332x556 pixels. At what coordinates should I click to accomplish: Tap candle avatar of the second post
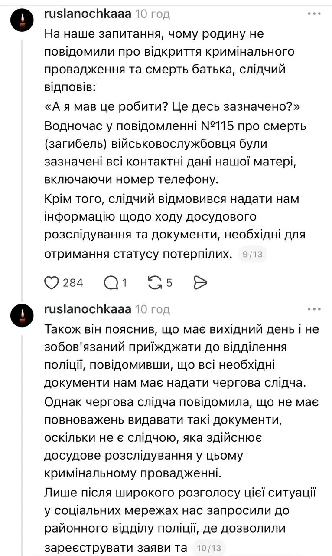click(x=22, y=315)
